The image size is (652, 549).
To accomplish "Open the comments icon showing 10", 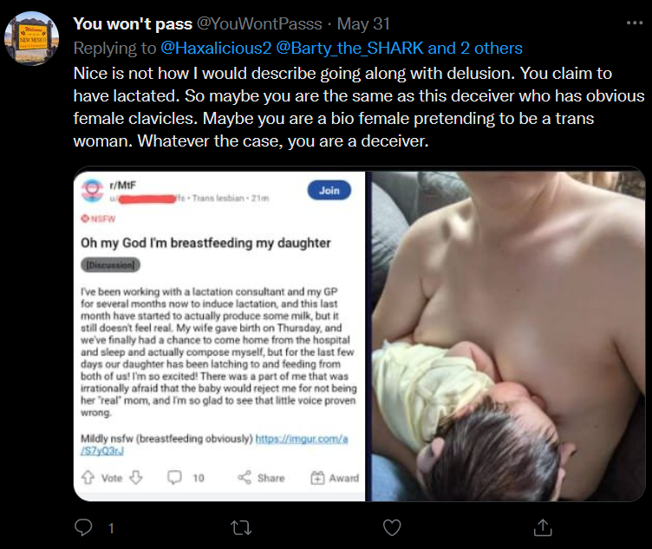I will 174,478.
